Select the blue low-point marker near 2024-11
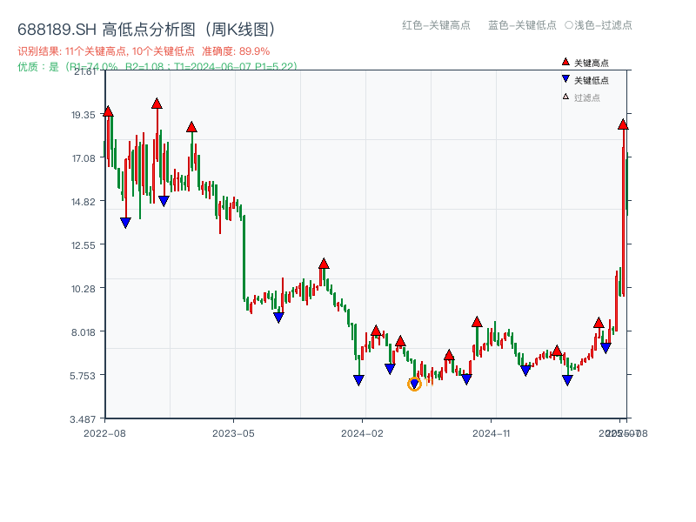The width and height of the screenshot is (696, 522). click(525, 370)
